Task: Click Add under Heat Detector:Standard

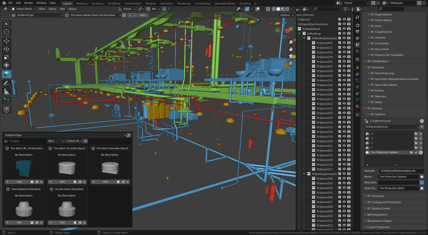Action: (19, 222)
